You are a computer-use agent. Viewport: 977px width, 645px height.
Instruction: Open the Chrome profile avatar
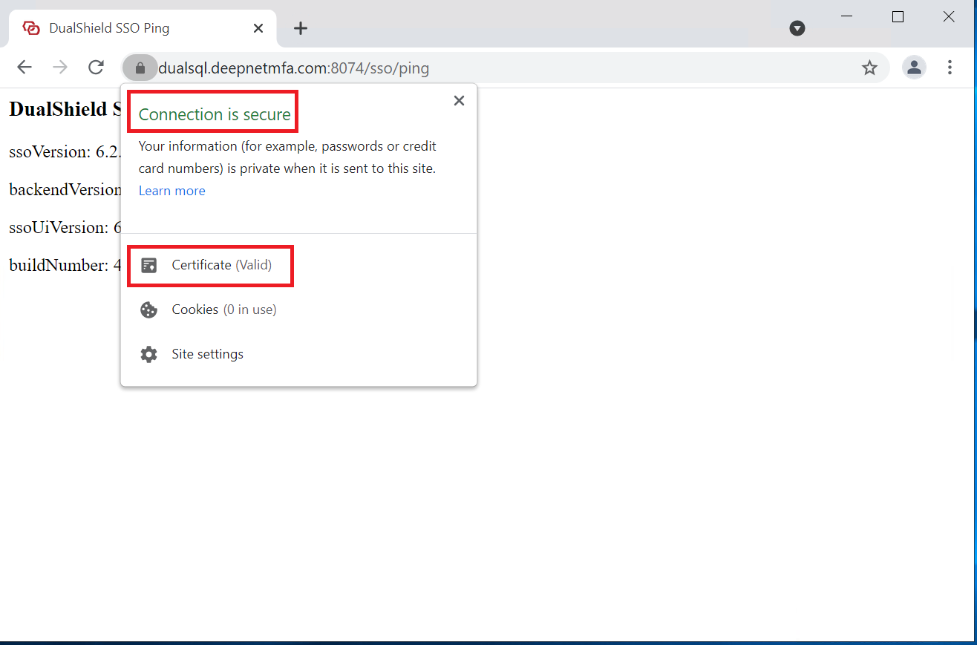914,68
